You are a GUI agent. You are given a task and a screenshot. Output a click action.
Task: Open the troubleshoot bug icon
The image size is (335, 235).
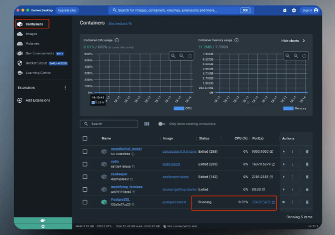[x=284, y=10]
